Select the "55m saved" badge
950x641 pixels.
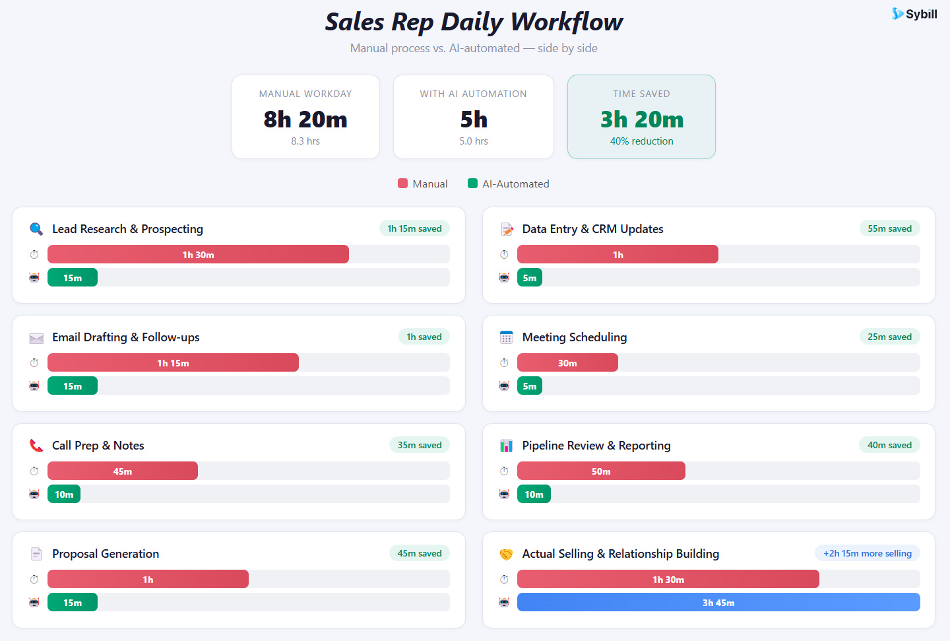click(x=889, y=228)
